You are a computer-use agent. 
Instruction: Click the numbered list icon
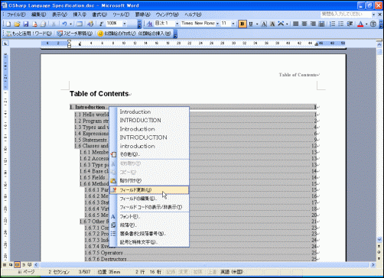[x=333, y=24]
